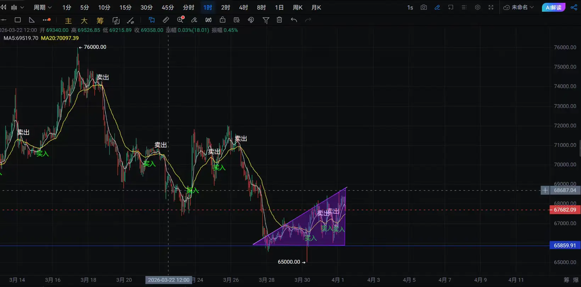Open the candlestick chart style dropdown

pos(17,7)
